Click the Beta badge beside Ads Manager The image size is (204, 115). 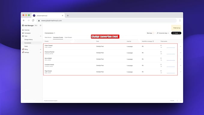[36, 26]
